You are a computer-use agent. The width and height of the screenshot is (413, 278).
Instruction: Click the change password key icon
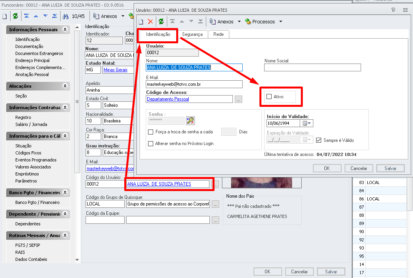190,120
